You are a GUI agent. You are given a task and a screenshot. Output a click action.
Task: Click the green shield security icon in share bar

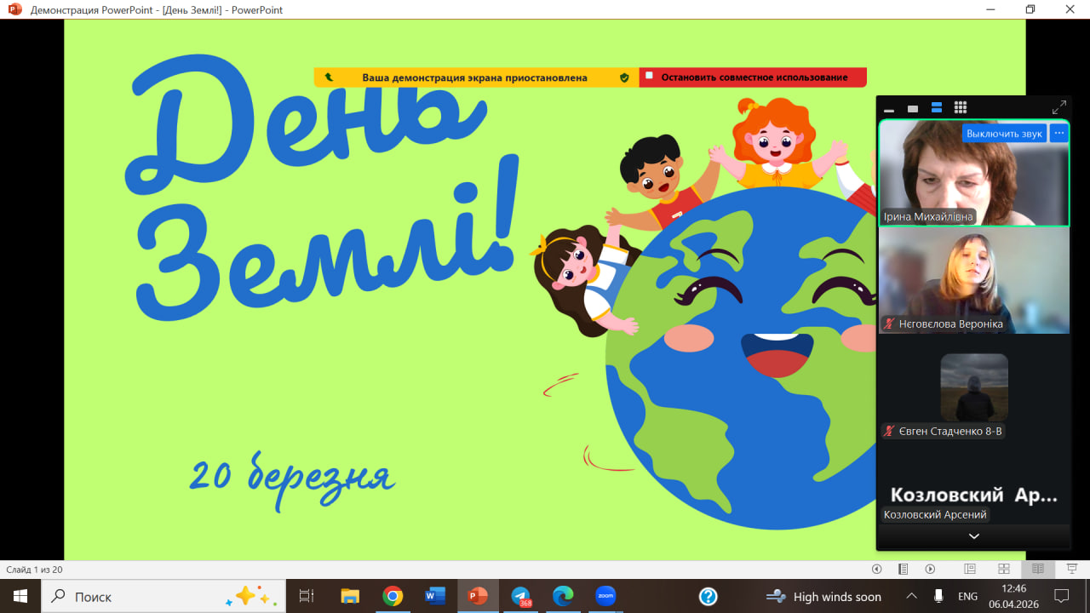click(624, 77)
